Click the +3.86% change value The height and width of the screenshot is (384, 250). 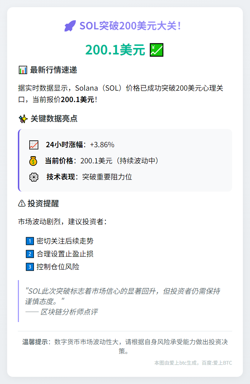pyautogui.click(x=102, y=145)
